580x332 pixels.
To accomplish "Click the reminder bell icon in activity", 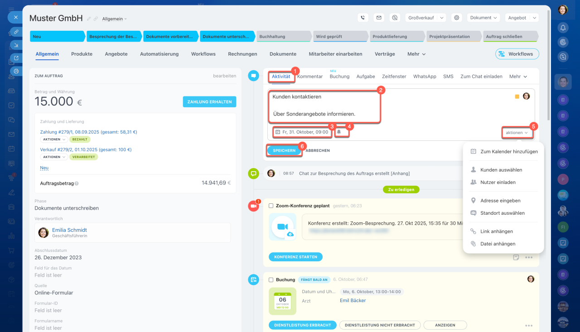I will point(339,132).
